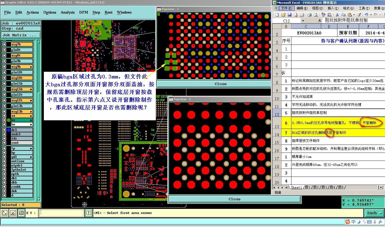The height and width of the screenshot is (227, 385).
Task: Click the exclamation mark icon next to XY field
Action: (x=89, y=213)
